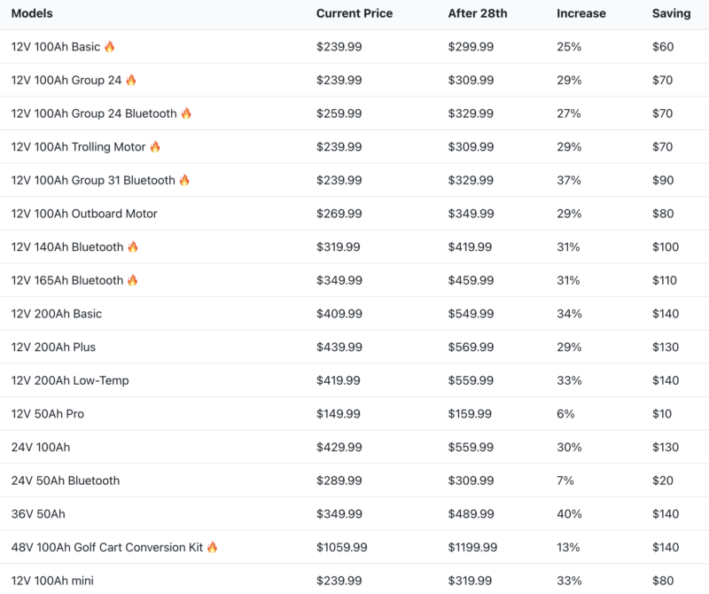Click fire icon beside Golf Cart Conversion Kit

pos(212,547)
